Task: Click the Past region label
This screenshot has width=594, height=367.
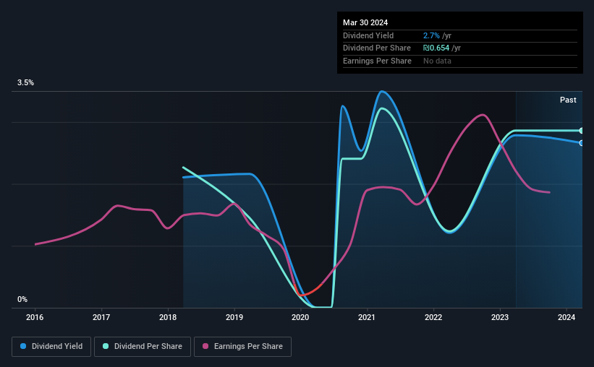Action: click(568, 100)
